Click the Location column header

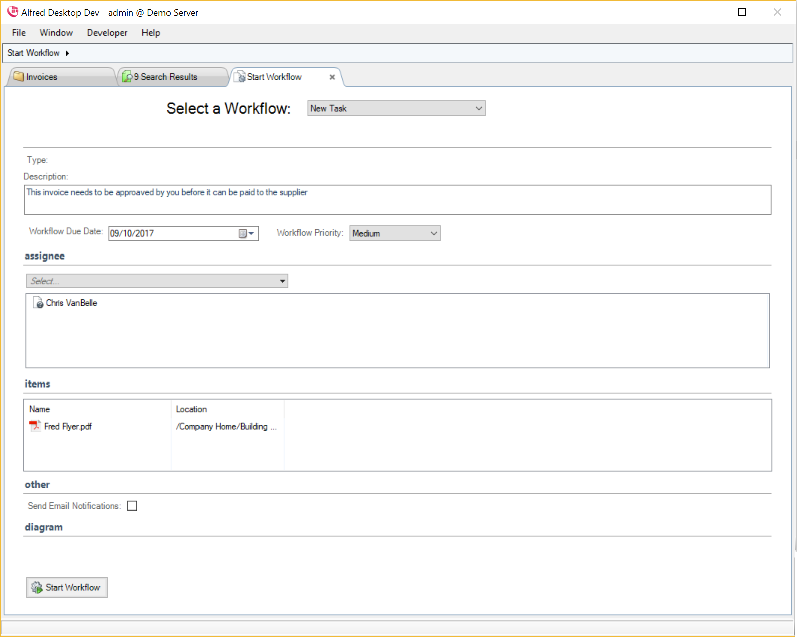point(191,409)
